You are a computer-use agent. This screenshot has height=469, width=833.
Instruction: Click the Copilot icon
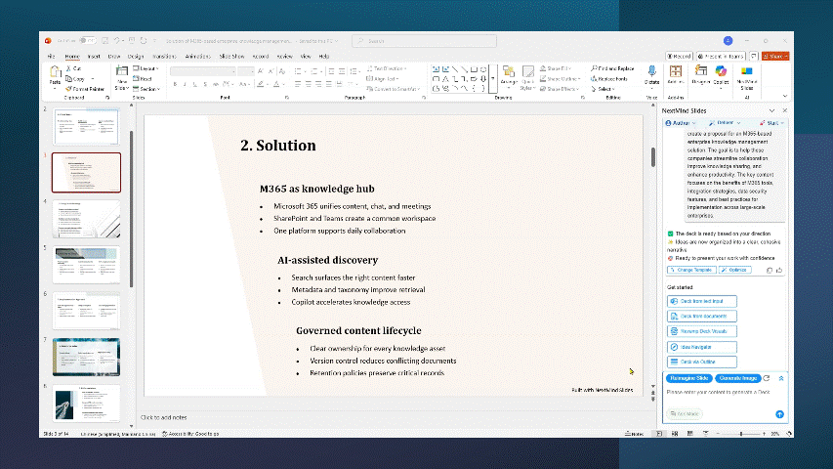[x=721, y=71]
